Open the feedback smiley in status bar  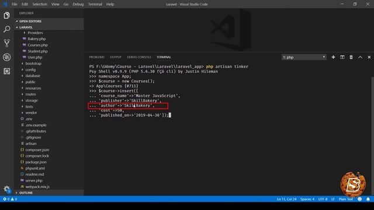tap(360, 199)
